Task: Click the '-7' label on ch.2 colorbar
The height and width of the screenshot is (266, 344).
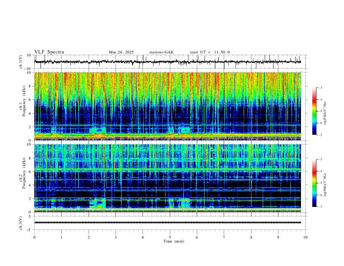Action: pyautogui.click(x=320, y=207)
